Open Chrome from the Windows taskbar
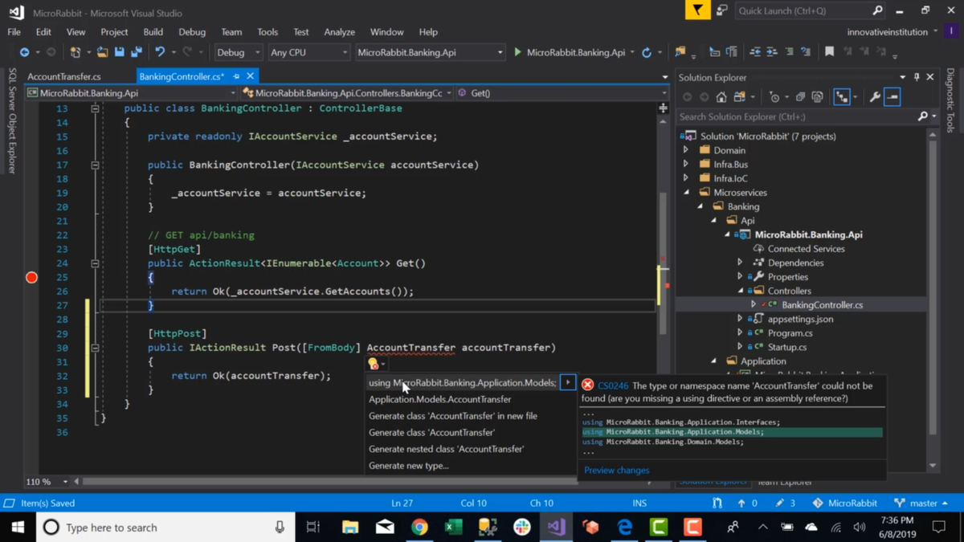The height and width of the screenshot is (542, 964). [419, 527]
